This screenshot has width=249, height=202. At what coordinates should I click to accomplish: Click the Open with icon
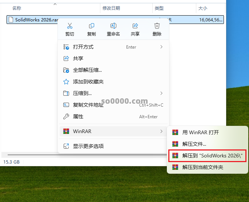(x=66, y=47)
